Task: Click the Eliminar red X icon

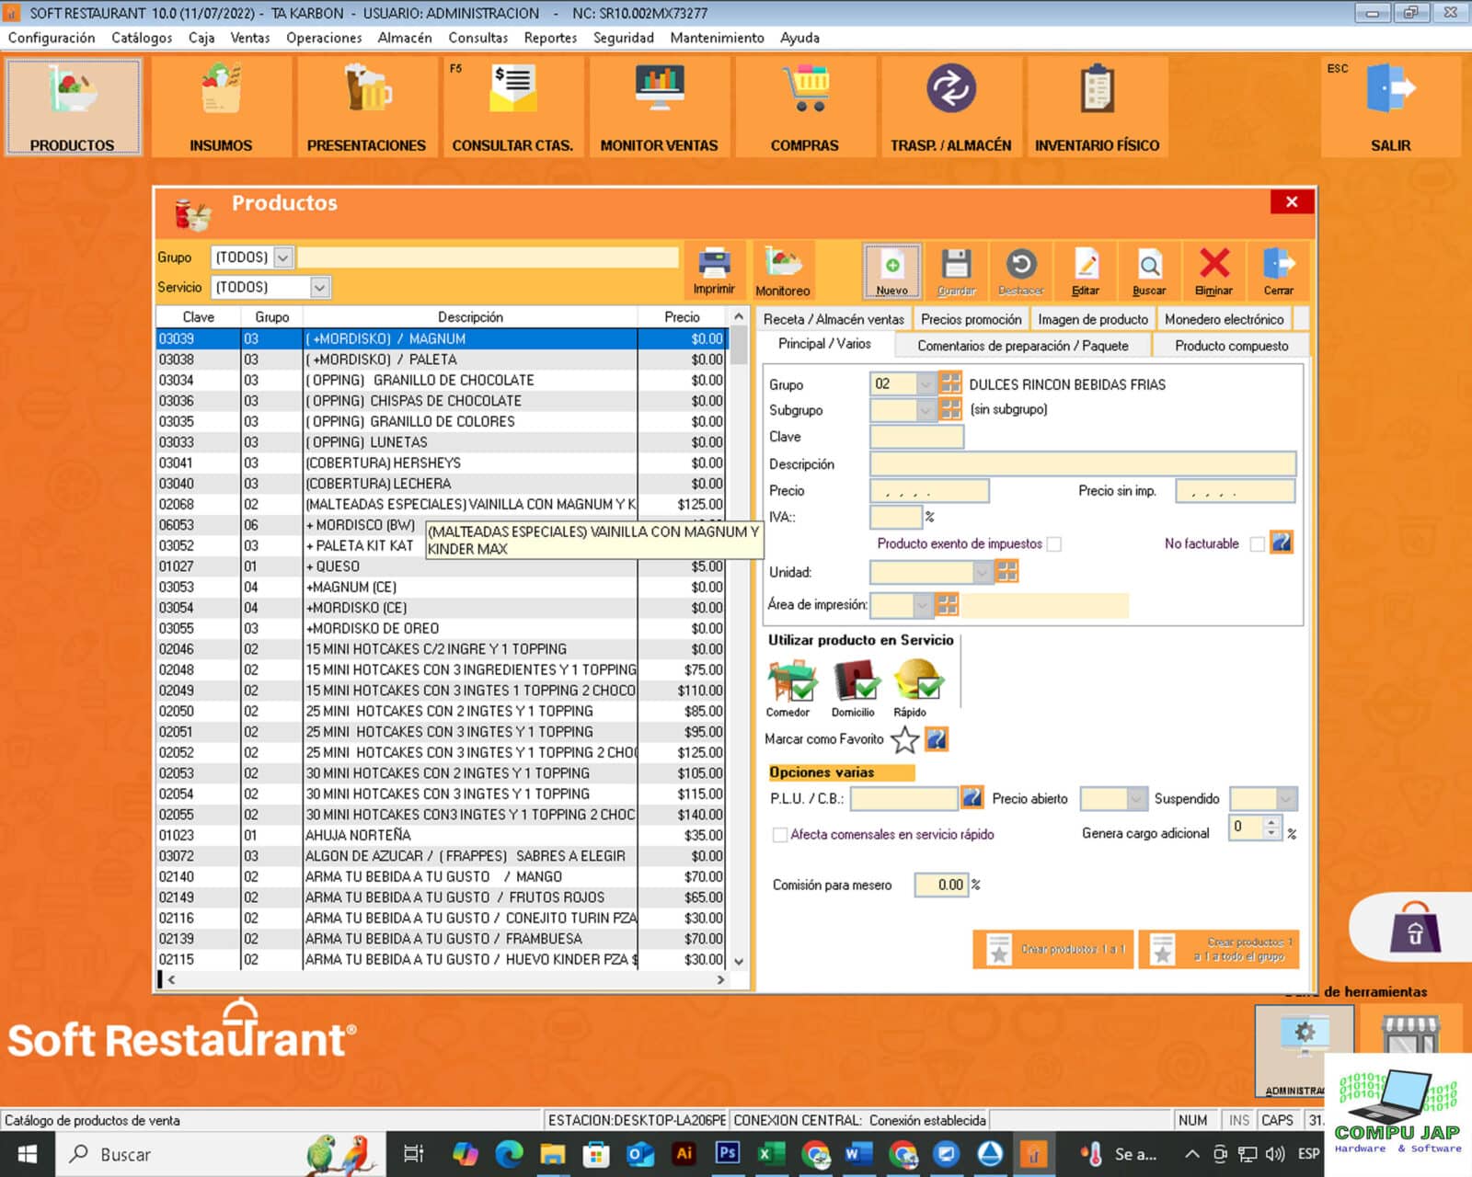Action: point(1213,271)
